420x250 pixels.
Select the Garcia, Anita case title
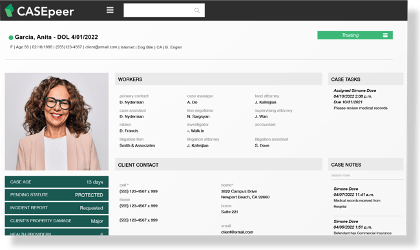(56, 37)
